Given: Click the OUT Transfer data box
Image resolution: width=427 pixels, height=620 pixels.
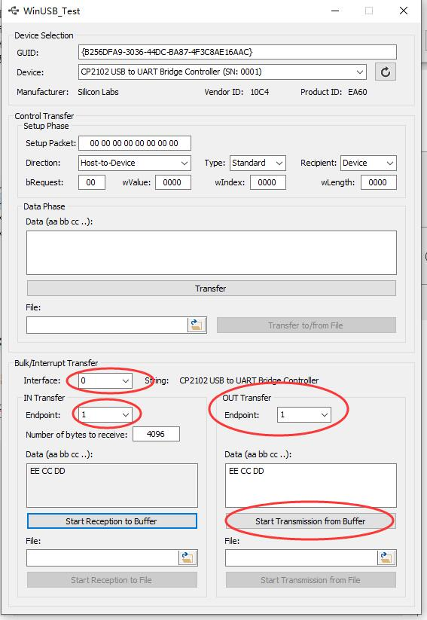Looking at the screenshot, I should point(311,485).
